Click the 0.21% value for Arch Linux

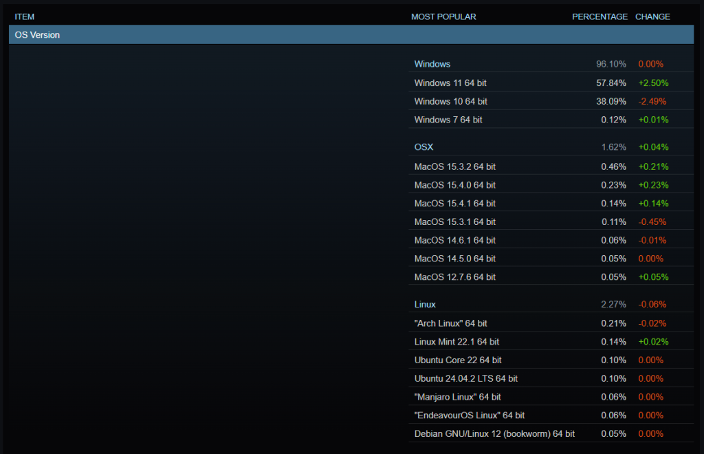click(613, 323)
